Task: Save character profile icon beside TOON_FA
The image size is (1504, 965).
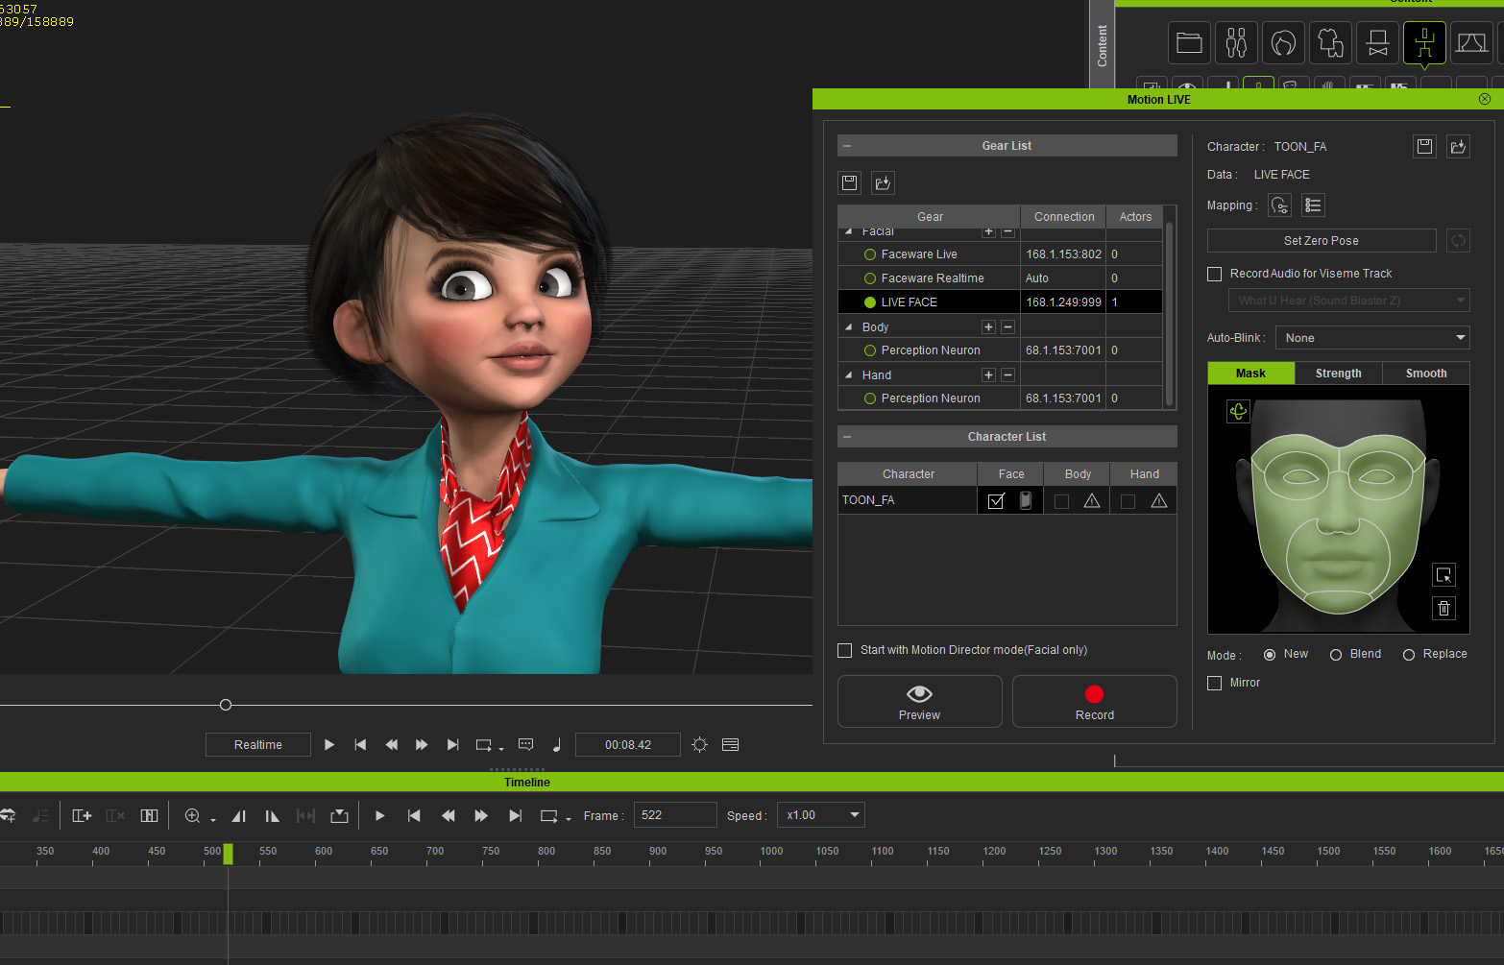Action: (x=1424, y=146)
